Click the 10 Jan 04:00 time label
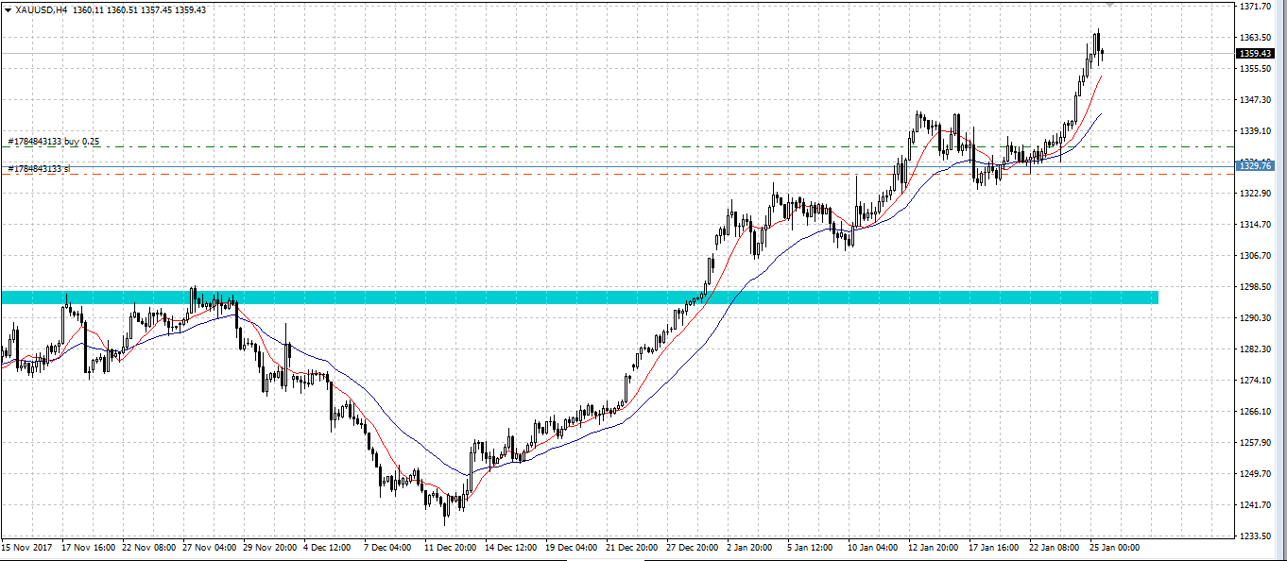The width and height of the screenshot is (1287, 561). 874,548
